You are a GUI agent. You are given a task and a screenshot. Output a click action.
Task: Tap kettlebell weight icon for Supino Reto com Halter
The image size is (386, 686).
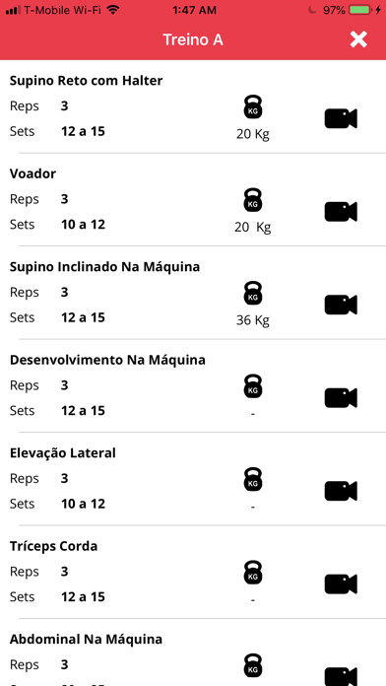(253, 106)
